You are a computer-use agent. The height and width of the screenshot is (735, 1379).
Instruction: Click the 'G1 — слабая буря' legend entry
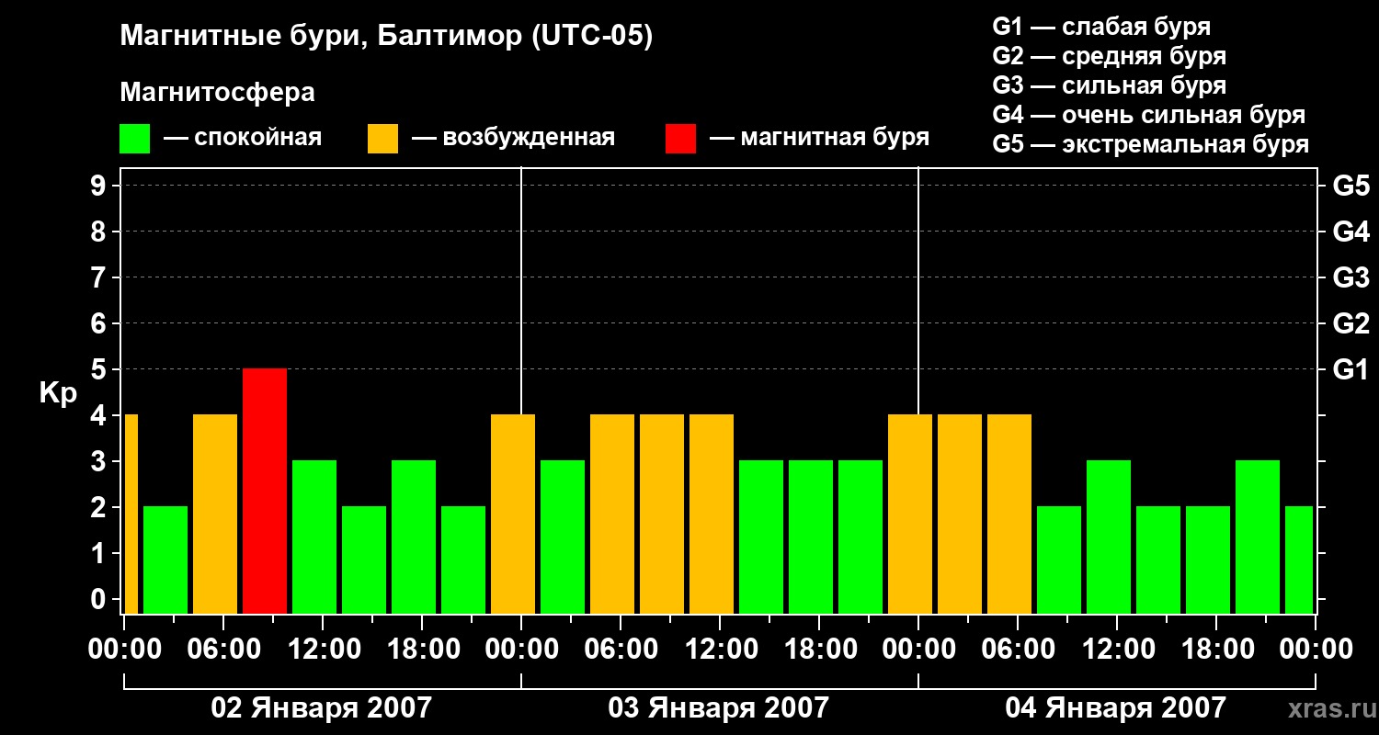pyautogui.click(x=1101, y=27)
